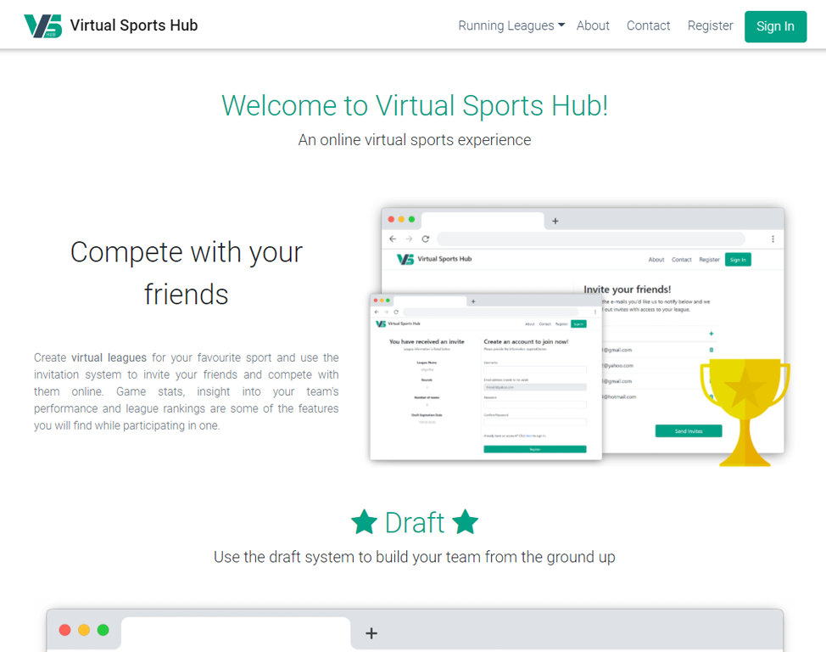This screenshot has height=652, width=826.
Task: Click the plus icon to add another email
Action: [x=712, y=334]
